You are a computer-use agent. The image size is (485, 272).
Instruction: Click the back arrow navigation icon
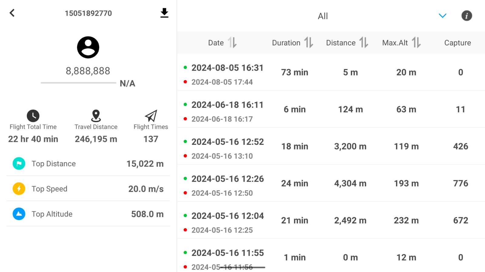tap(12, 13)
